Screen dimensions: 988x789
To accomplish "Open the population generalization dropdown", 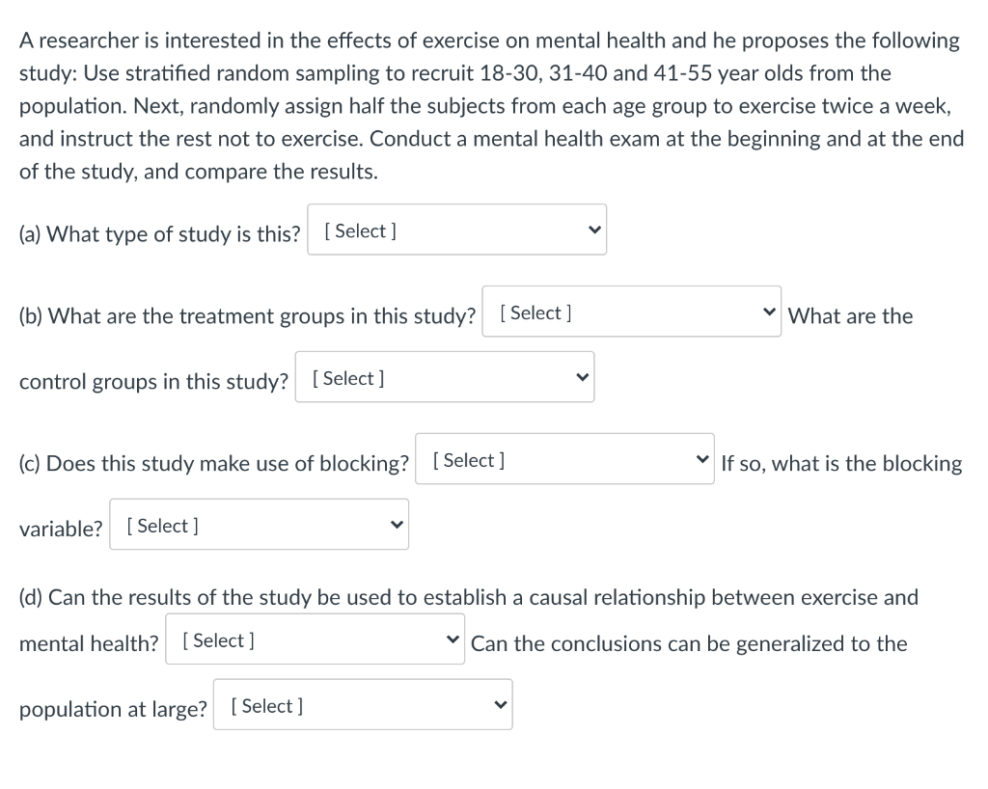I will click(363, 704).
